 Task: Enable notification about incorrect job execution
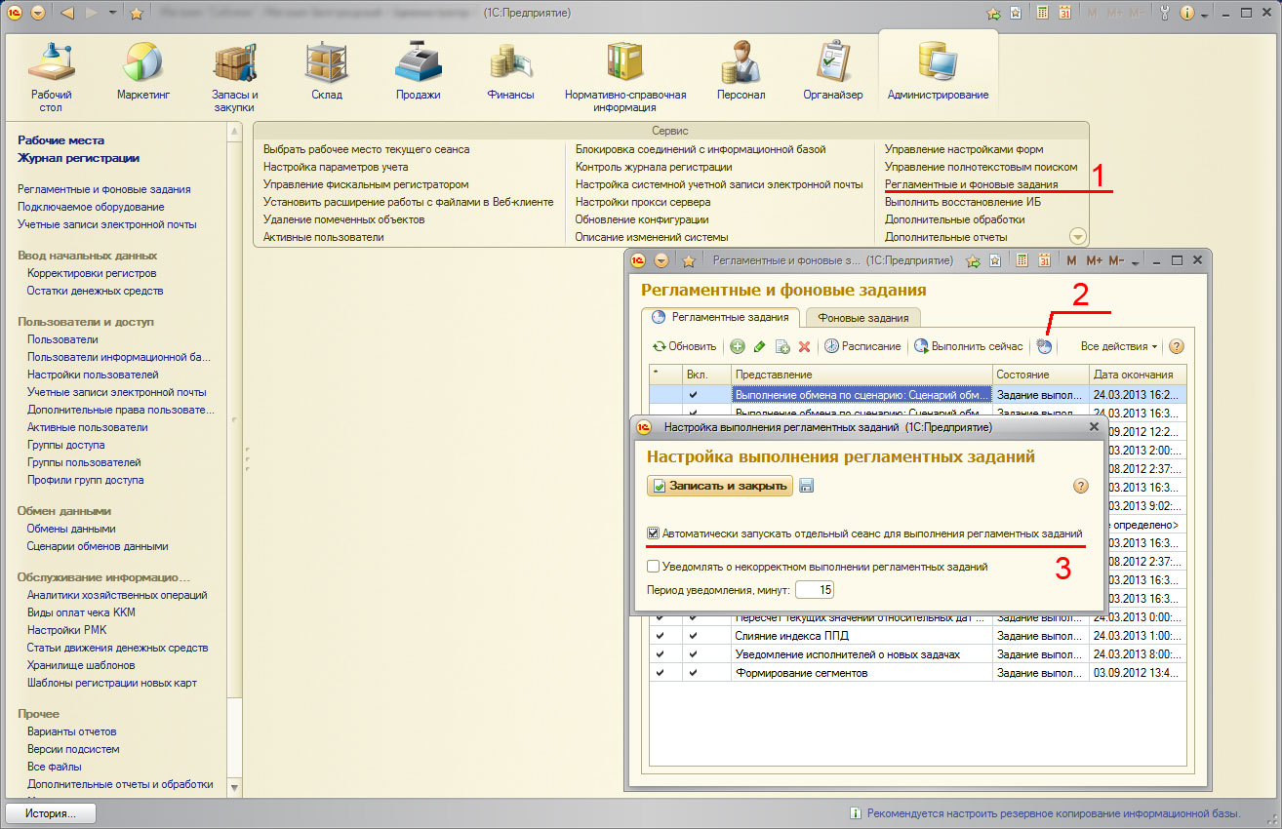pyautogui.click(x=653, y=566)
